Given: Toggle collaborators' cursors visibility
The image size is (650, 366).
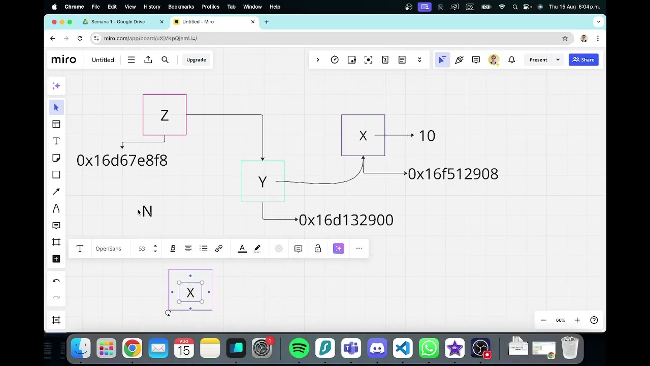Looking at the screenshot, I should click(x=442, y=60).
